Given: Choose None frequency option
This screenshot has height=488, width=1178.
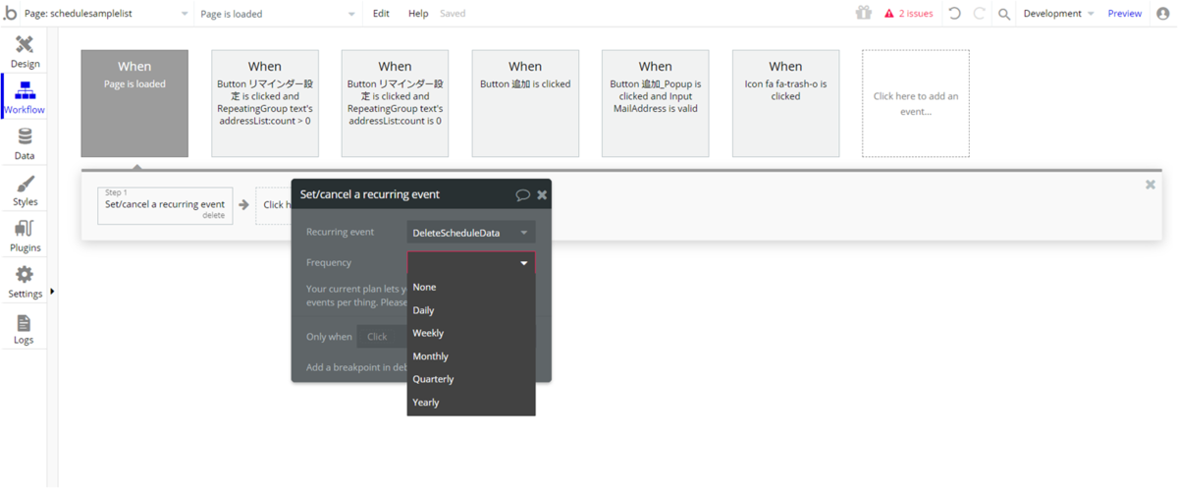Looking at the screenshot, I should click(x=471, y=287).
